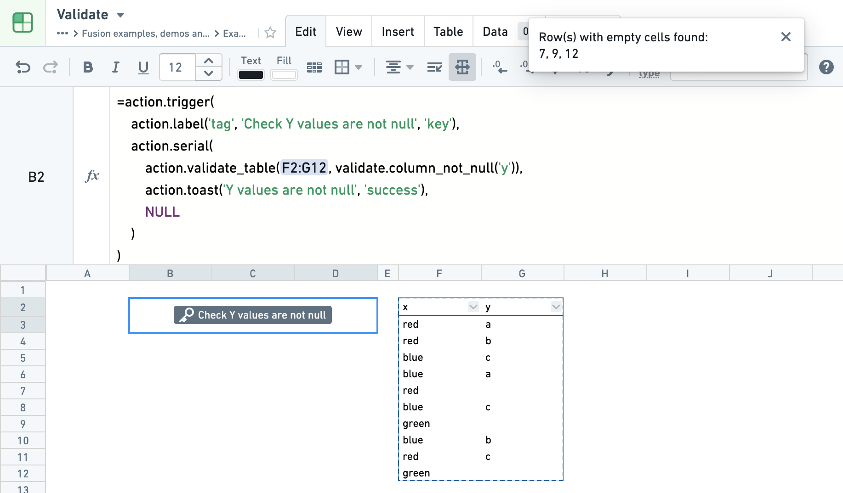Select row 7 header
This screenshot has width=843, height=493.
[23, 391]
